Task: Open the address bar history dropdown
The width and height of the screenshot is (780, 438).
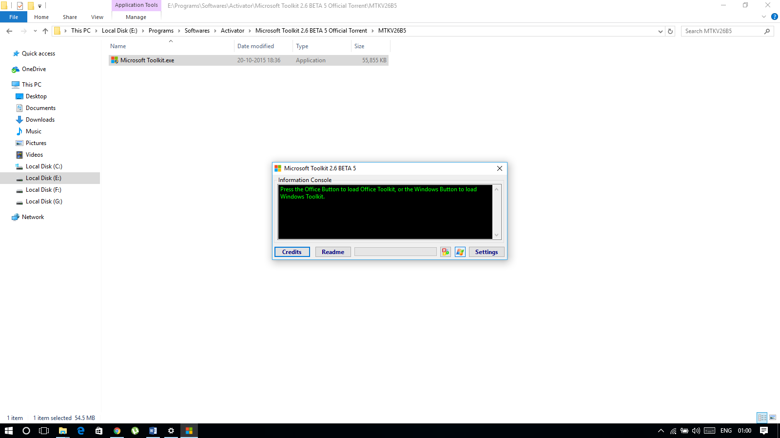Action: click(661, 31)
